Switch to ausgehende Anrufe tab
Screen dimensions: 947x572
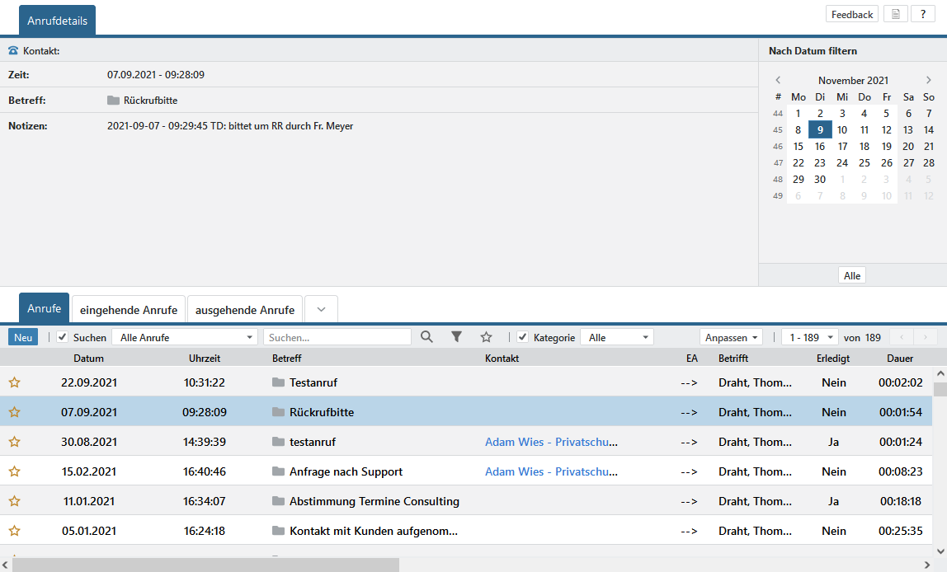[245, 310]
